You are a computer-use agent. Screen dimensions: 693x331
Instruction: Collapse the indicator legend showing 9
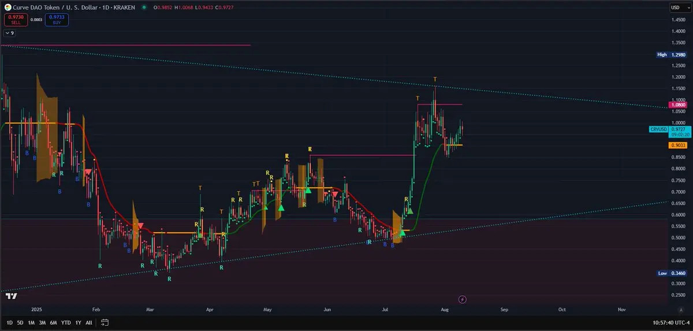coord(9,34)
